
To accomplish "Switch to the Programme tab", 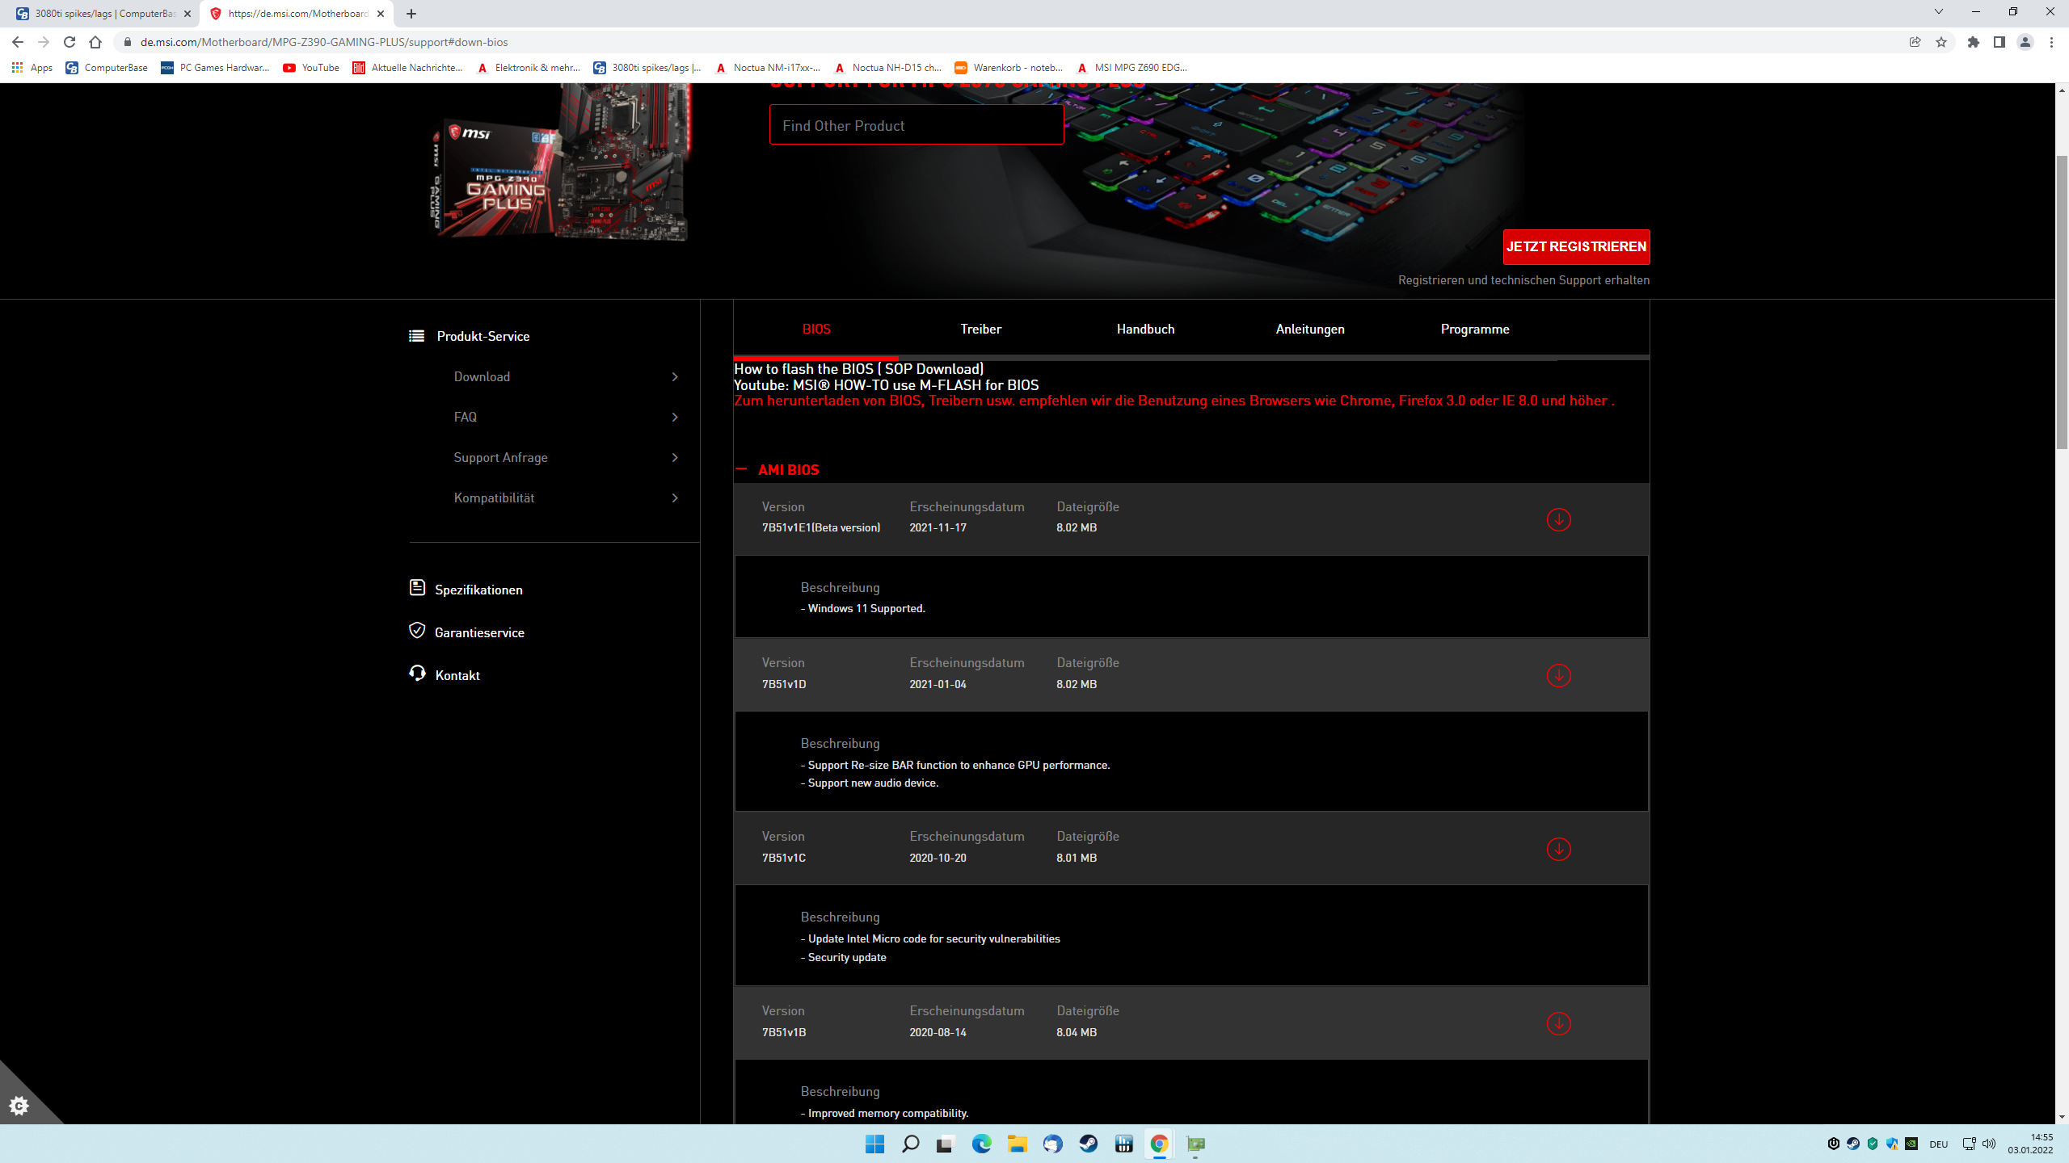I will tap(1475, 329).
